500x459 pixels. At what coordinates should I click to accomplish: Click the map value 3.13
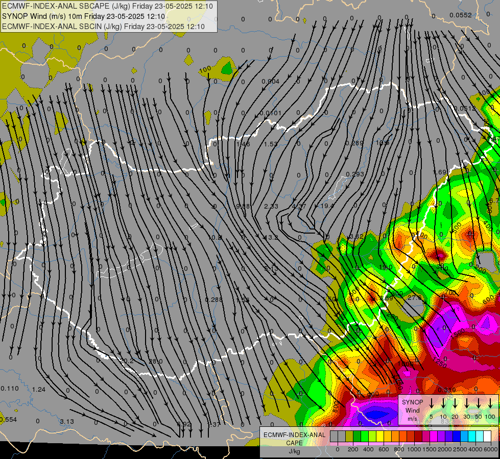tap(67, 422)
